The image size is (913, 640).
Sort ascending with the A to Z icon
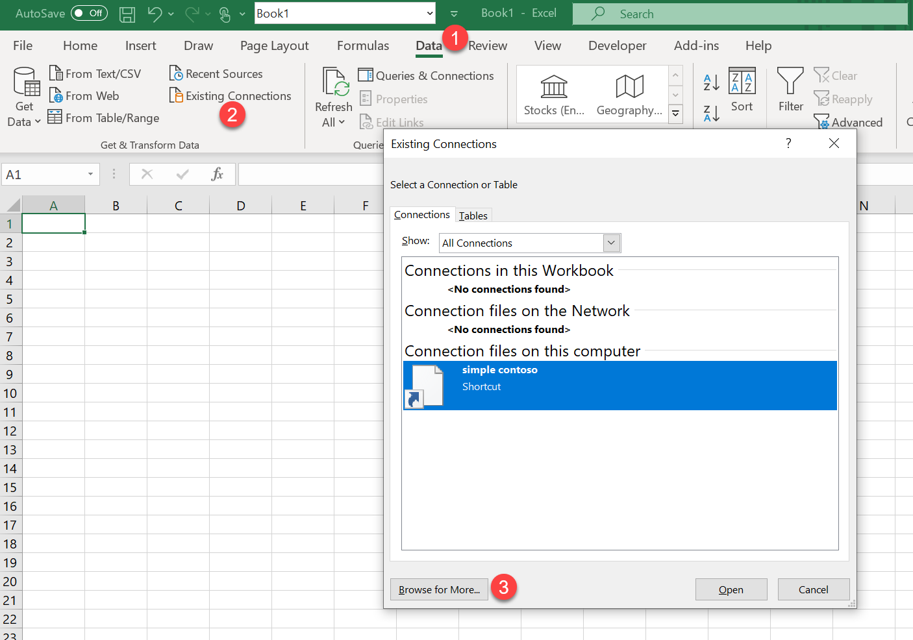[711, 82]
